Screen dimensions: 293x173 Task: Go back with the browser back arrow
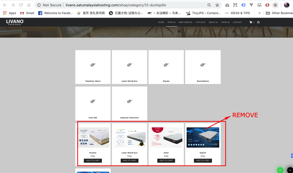[x=5, y=5]
